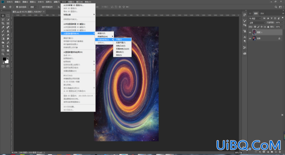Click the Home icon in options bar
Viewport: 285px width, 155px height.
click(x=4, y=7)
